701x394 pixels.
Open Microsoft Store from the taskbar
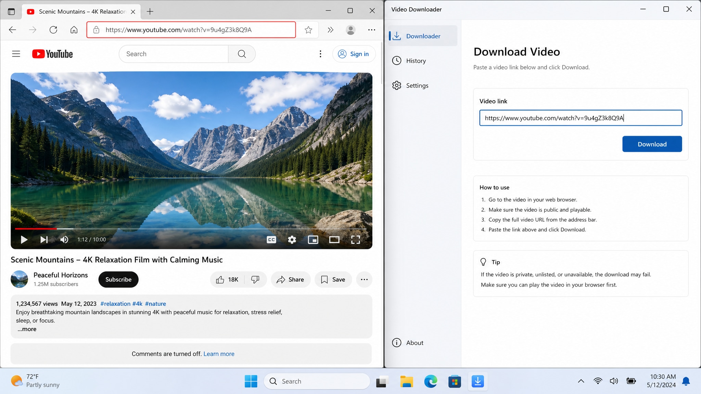(455, 381)
